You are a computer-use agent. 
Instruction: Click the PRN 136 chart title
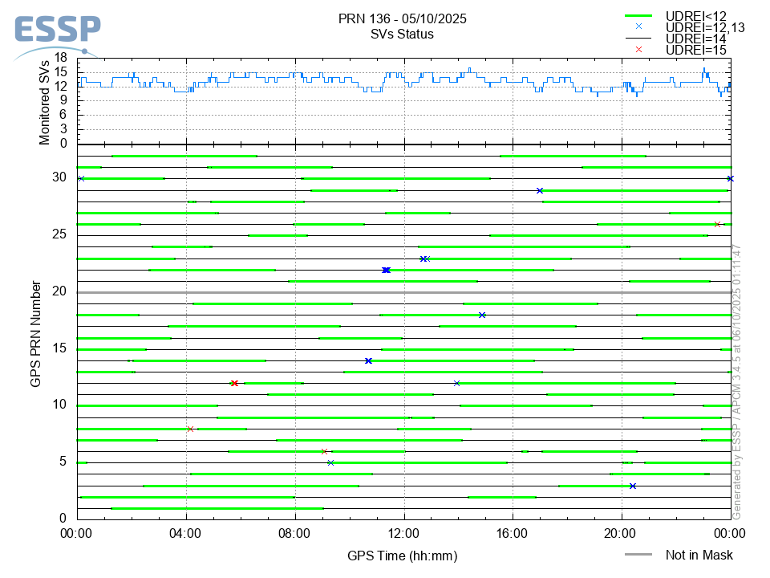click(403, 18)
